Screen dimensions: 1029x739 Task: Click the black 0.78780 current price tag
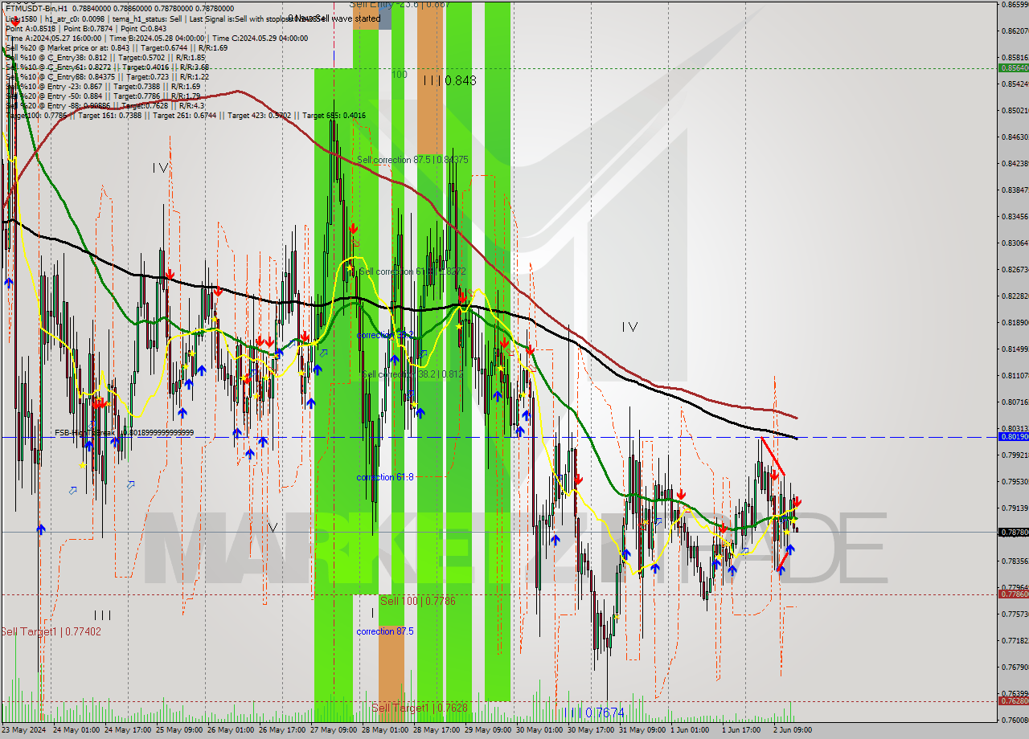(x=1013, y=532)
